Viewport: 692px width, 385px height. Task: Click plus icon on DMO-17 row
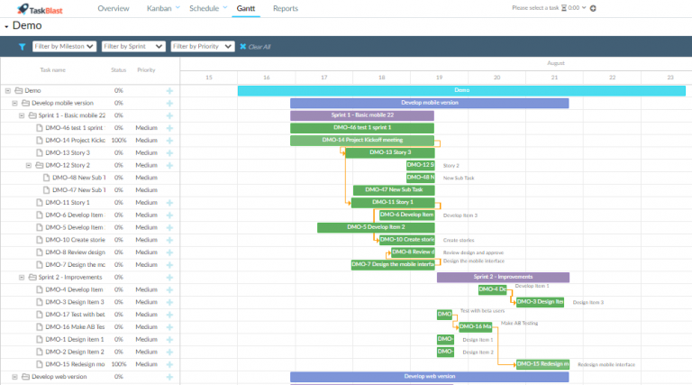169,315
